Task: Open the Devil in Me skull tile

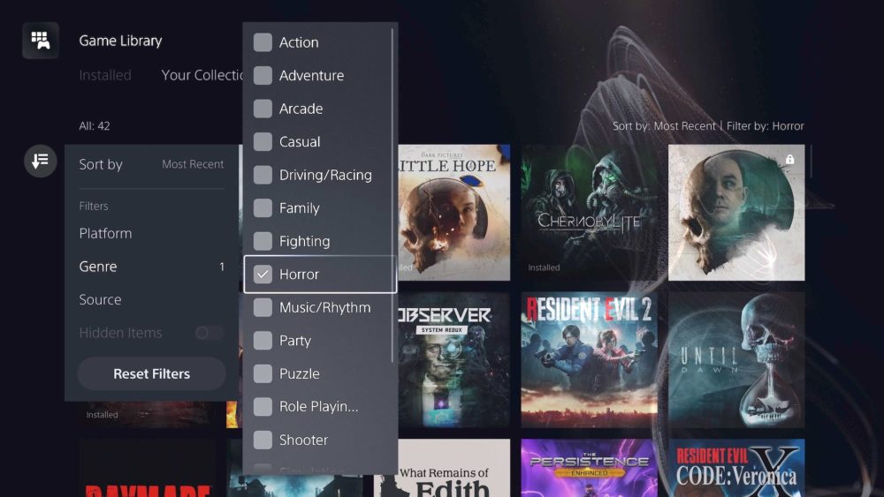Action: click(736, 212)
